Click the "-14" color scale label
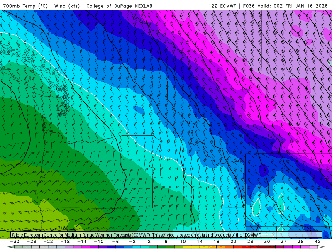This screenshot has width=332, height=249. 82,242
